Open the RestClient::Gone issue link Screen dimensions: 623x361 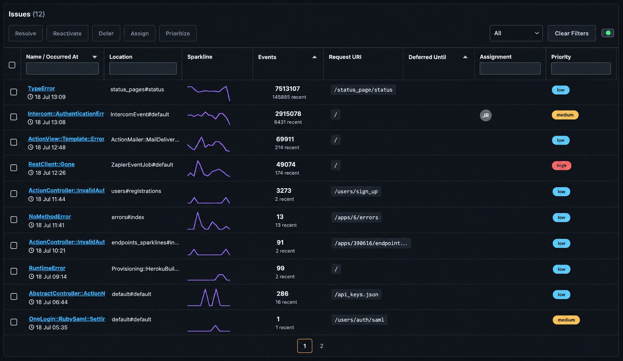(51, 164)
